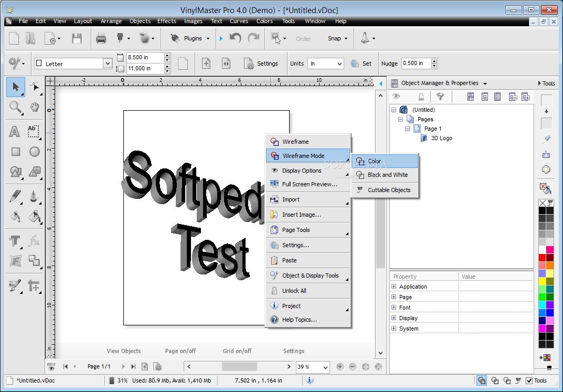Image resolution: width=563 pixels, height=392 pixels.
Task: Open the page Settings button
Action: [261, 63]
